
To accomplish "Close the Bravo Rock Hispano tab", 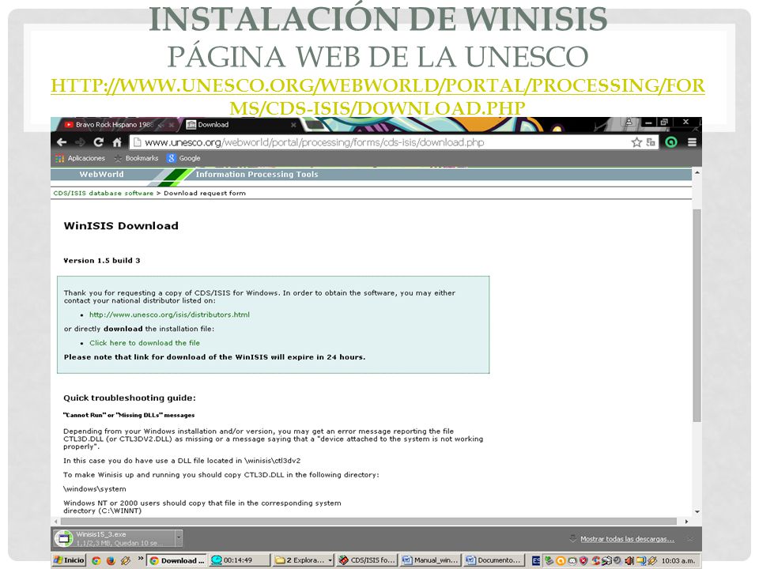I will tap(171, 125).
